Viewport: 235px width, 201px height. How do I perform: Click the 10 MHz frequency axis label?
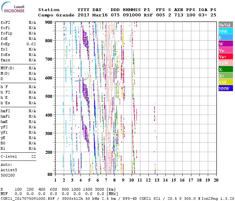pyautogui.click(x=132, y=180)
